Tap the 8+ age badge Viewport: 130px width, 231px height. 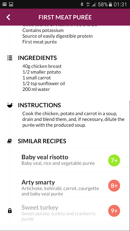tap(114, 186)
